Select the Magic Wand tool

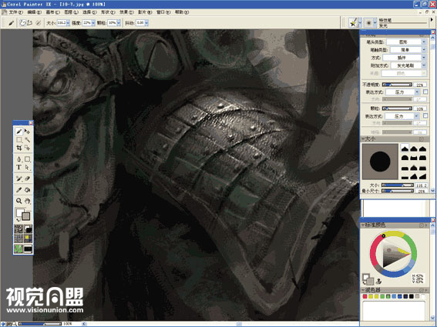(x=27, y=139)
